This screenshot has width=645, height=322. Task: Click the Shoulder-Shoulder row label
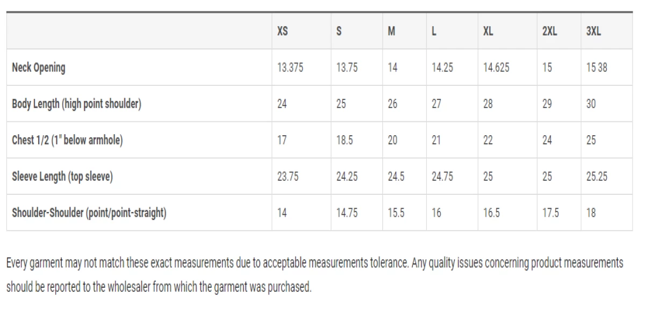(x=89, y=213)
